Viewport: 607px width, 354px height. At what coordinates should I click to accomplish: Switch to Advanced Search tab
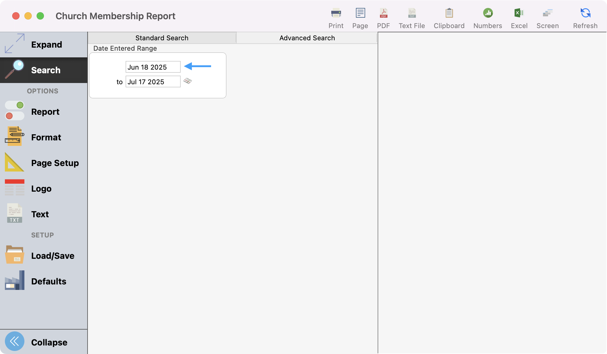click(x=307, y=38)
